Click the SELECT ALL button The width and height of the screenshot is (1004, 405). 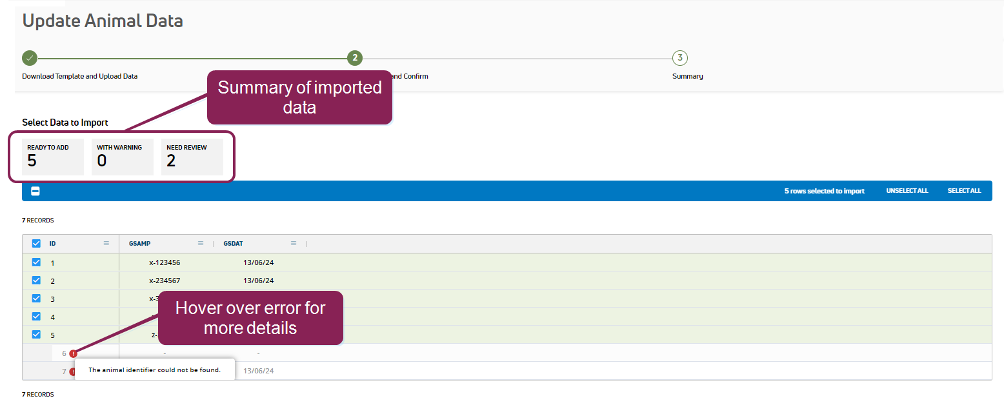pyautogui.click(x=964, y=191)
